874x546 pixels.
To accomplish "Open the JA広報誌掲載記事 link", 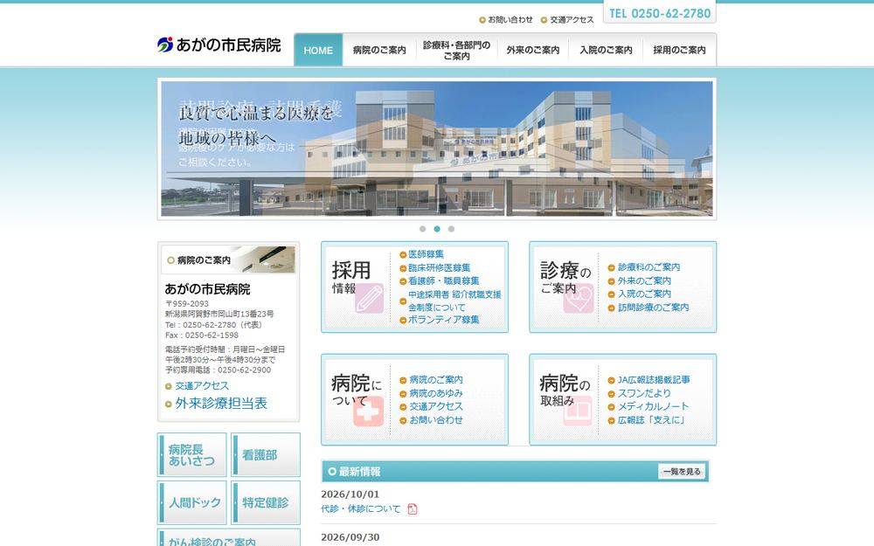I will coord(654,380).
